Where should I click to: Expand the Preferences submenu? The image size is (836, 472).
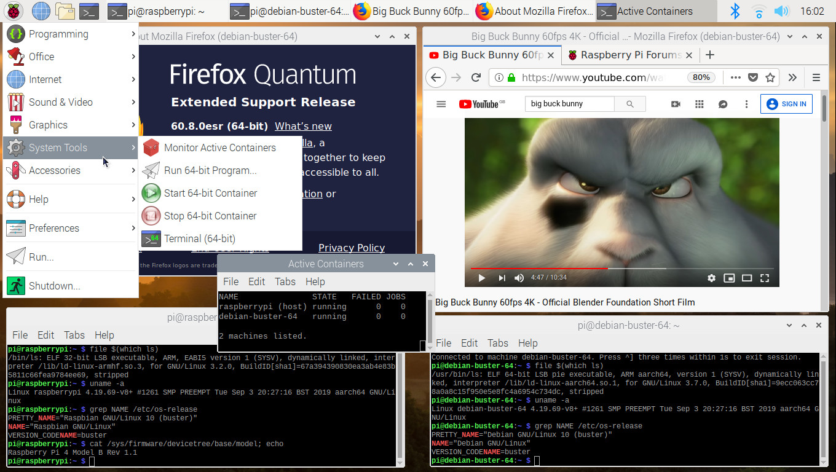[x=71, y=228]
